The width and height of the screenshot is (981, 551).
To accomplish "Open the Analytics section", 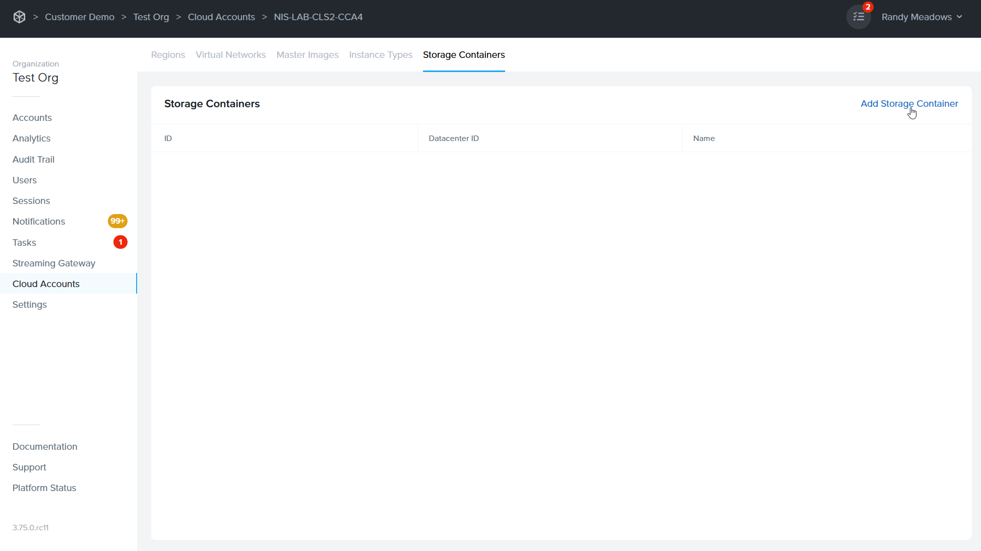I will 31,138.
